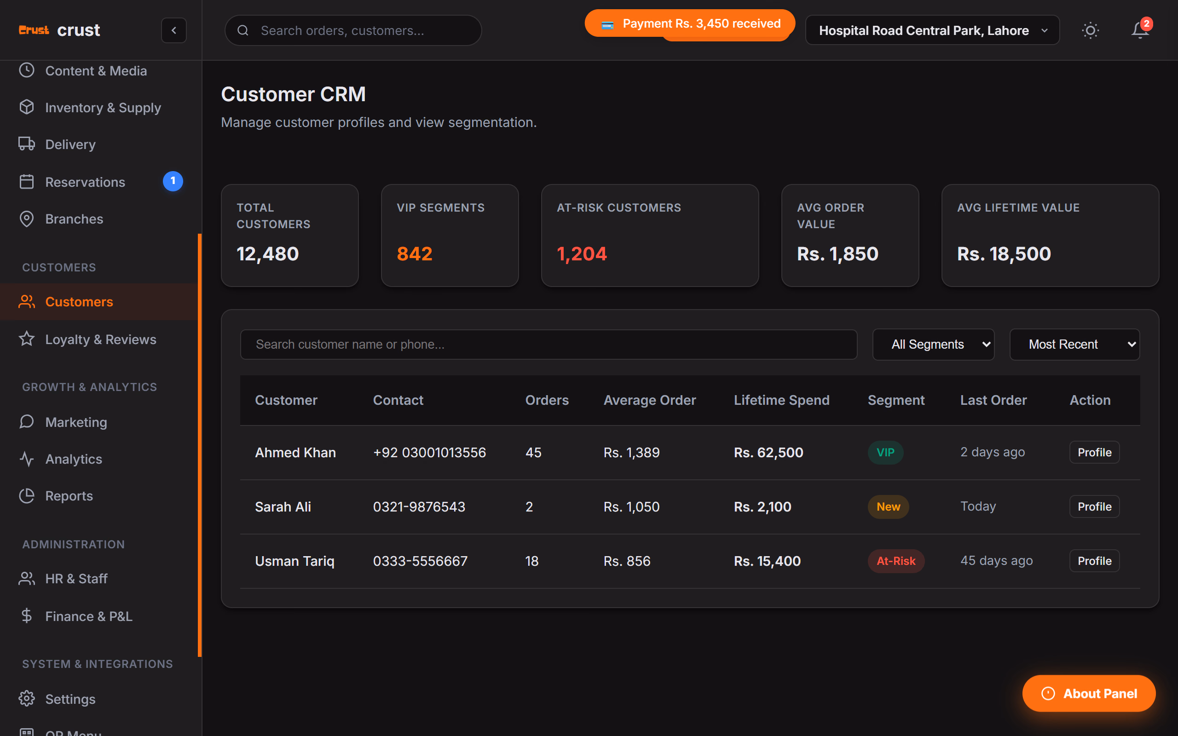The width and height of the screenshot is (1178, 736).
Task: View Usman Tariq's Profile
Action: [x=1094, y=561]
